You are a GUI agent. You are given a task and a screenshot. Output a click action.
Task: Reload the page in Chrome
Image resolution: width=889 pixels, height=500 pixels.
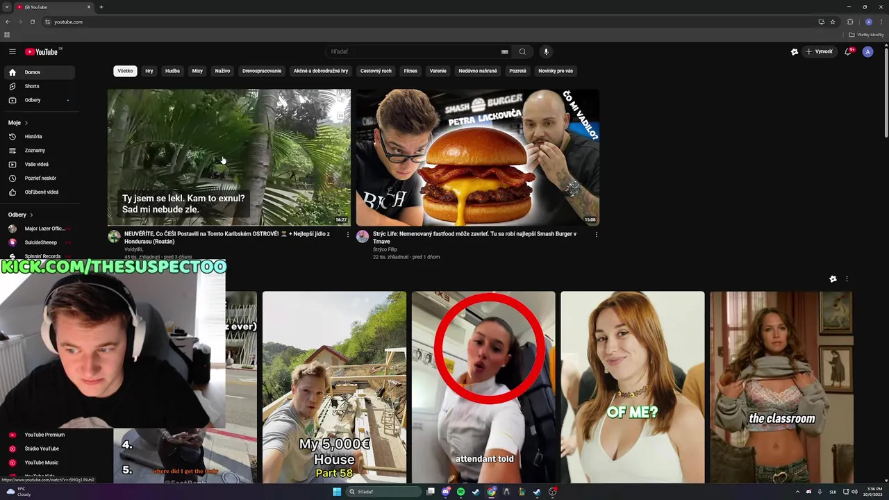(32, 22)
